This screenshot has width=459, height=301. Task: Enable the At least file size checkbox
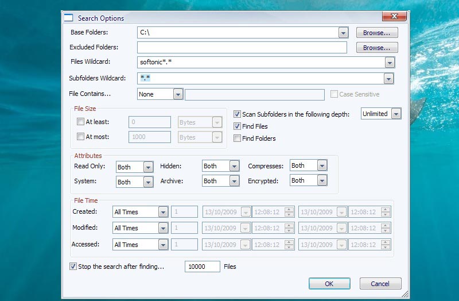point(80,122)
